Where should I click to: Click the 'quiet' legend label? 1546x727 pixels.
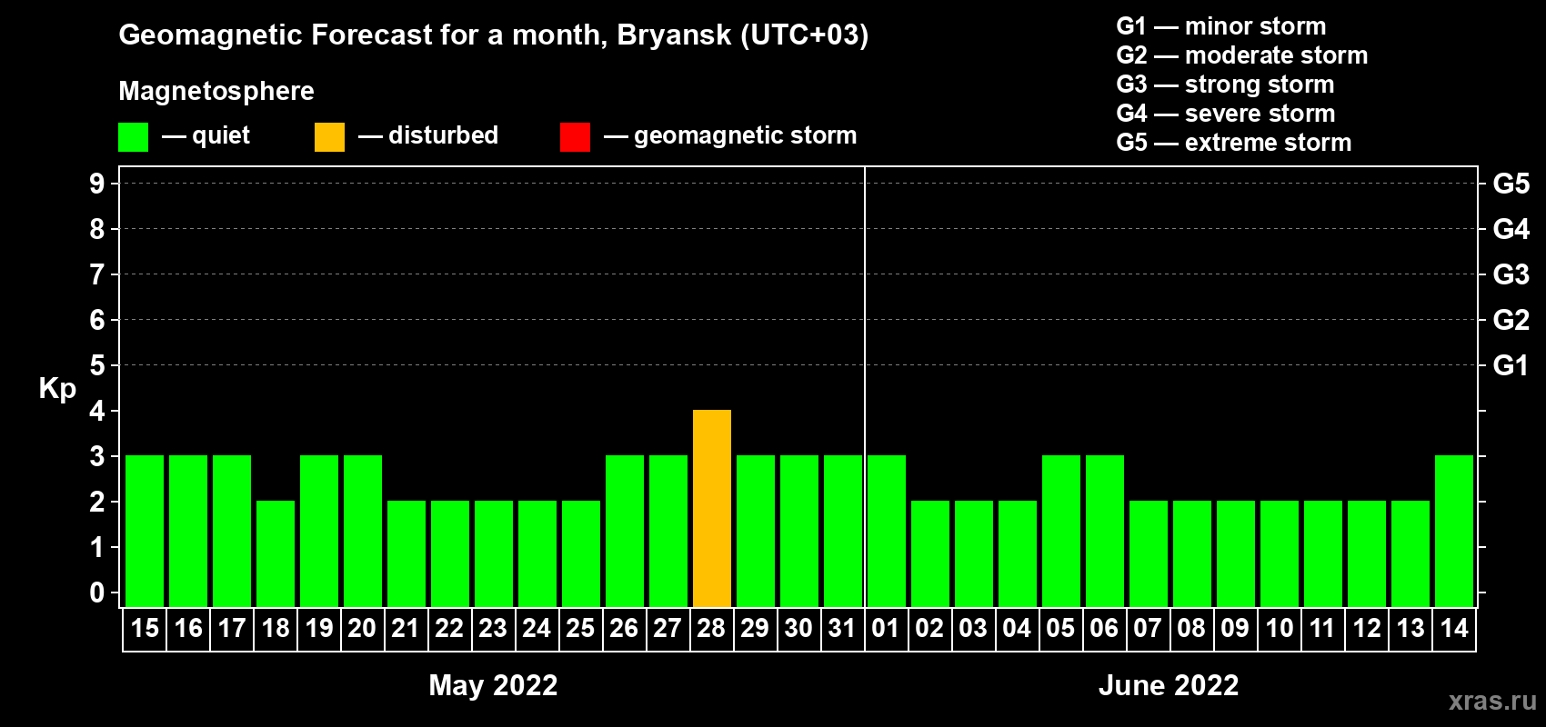click(221, 135)
